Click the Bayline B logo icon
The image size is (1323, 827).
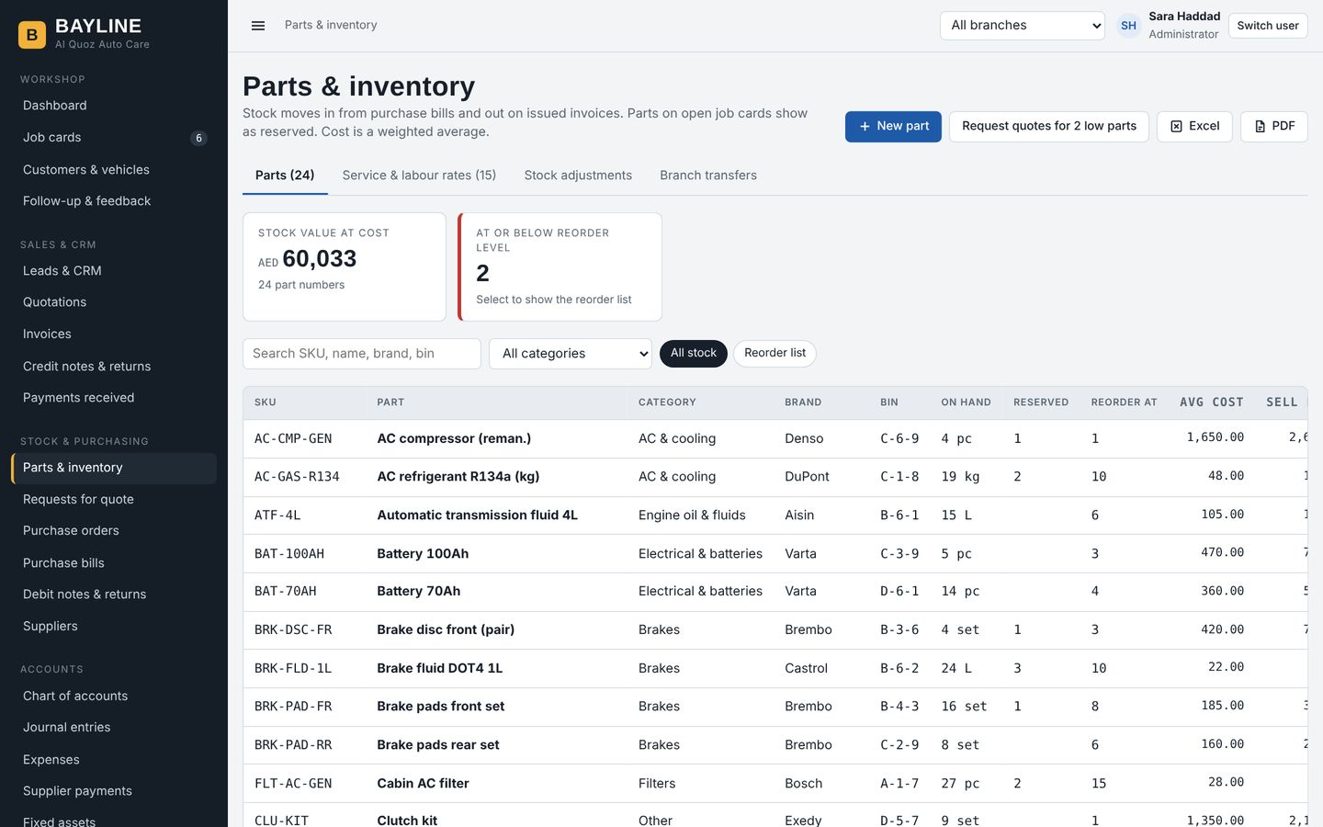[32, 35]
